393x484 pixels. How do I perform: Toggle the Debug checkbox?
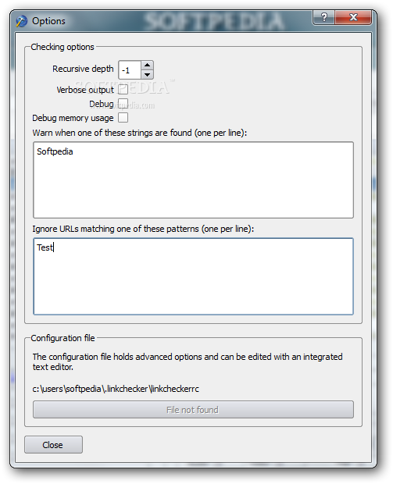click(x=123, y=104)
